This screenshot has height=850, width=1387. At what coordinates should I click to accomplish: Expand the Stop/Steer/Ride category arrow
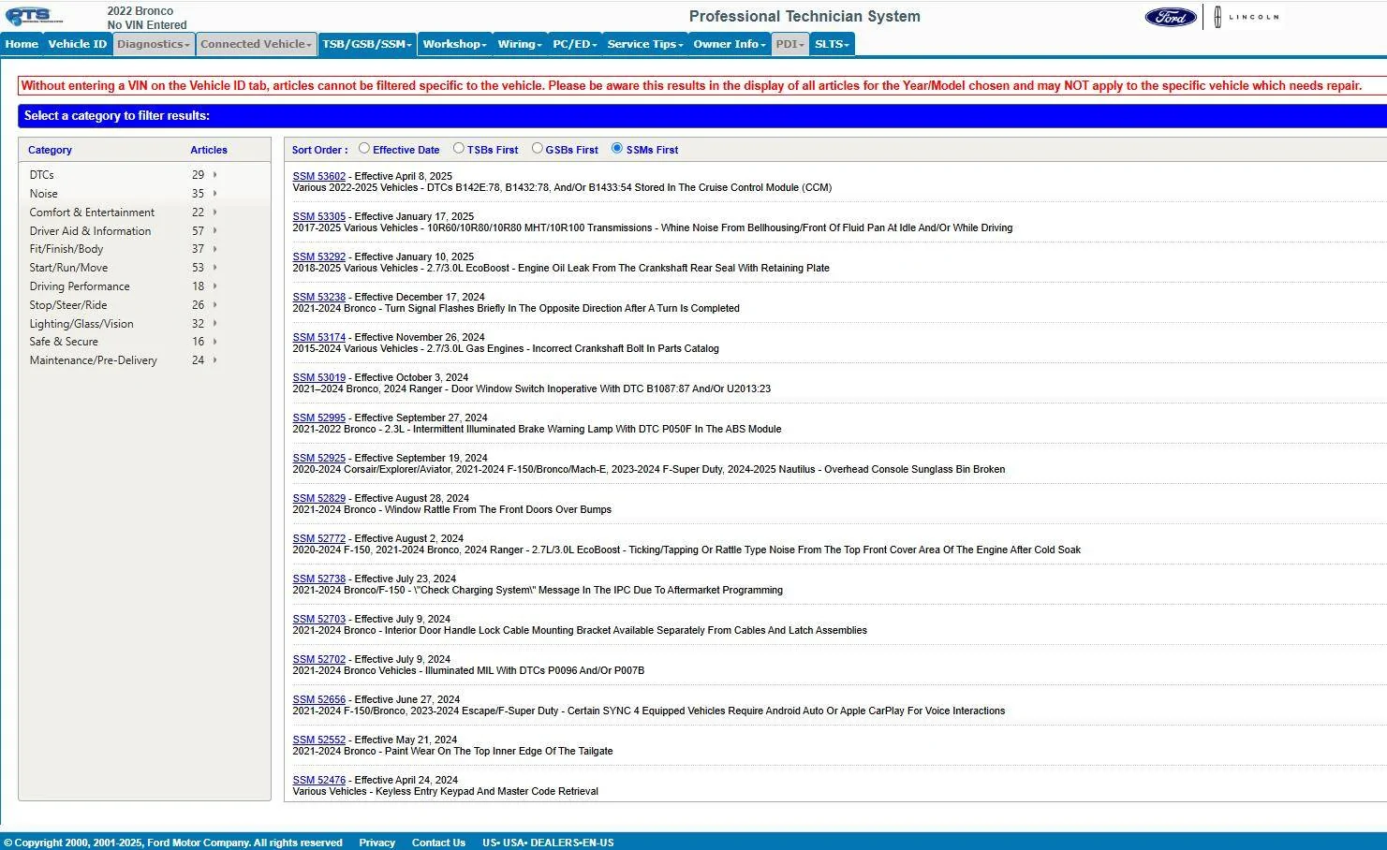pyautogui.click(x=215, y=305)
